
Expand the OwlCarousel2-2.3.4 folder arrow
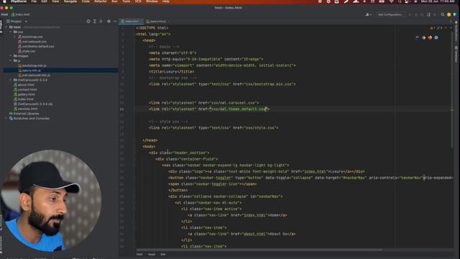coord(11,80)
